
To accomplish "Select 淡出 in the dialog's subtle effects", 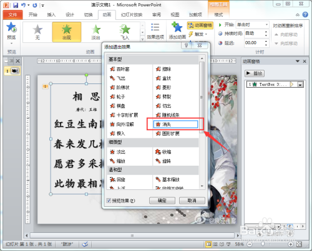I will click(118, 152).
